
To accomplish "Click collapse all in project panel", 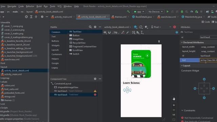I will tap(36, 17).
